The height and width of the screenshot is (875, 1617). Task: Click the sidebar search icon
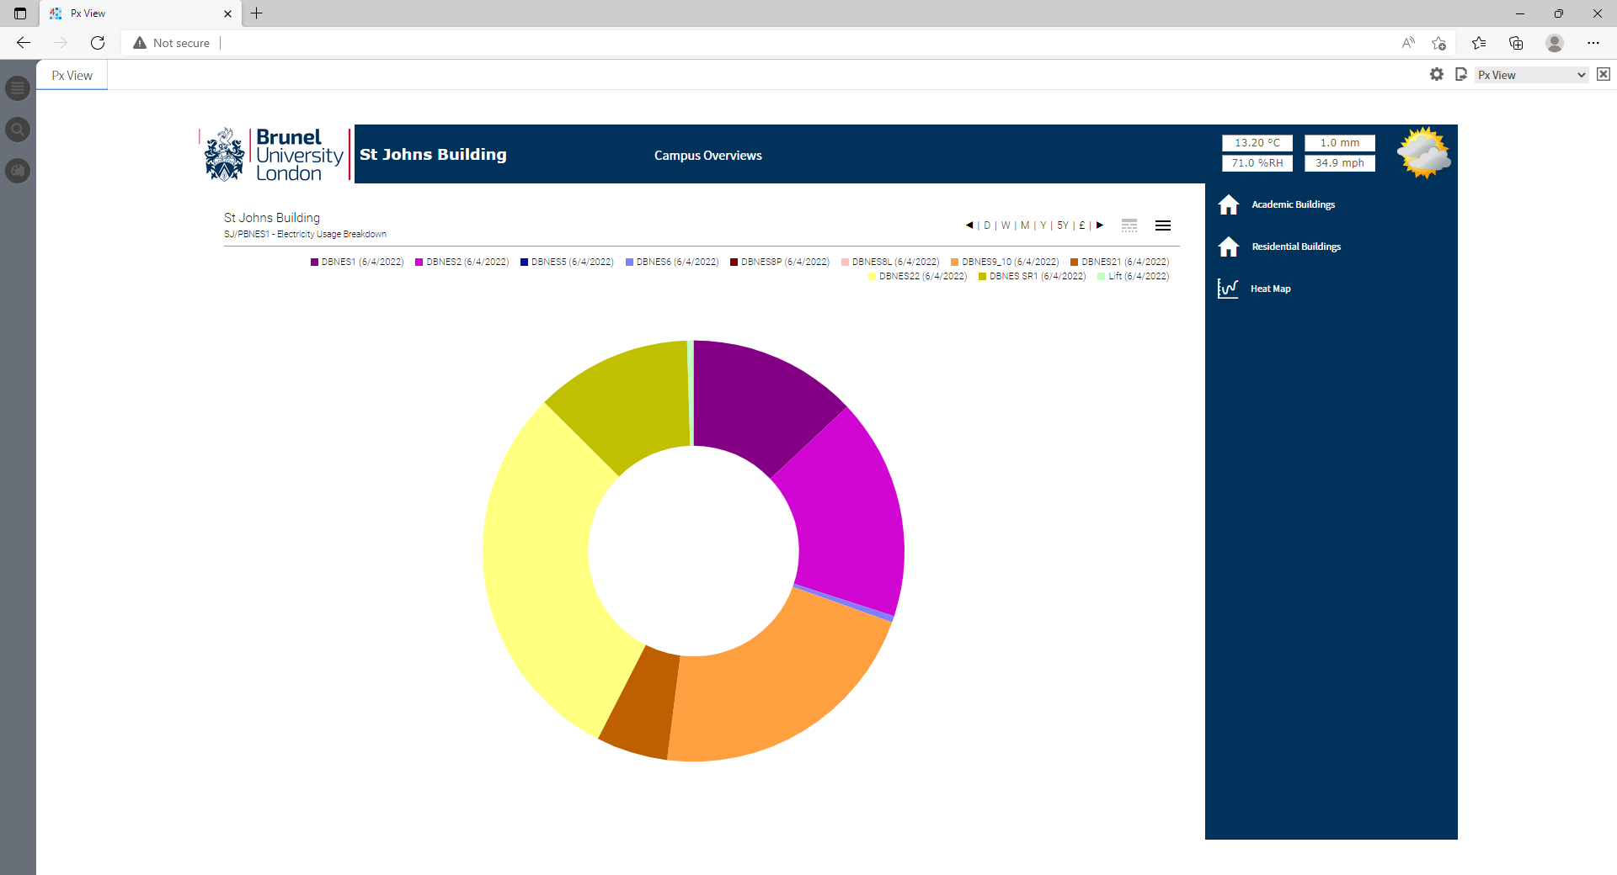18,130
